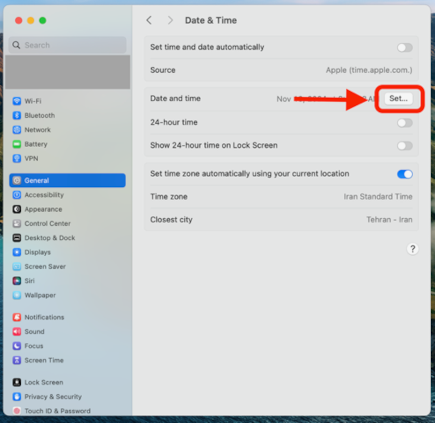
Task: Go back with the left chevron
Action: point(149,20)
